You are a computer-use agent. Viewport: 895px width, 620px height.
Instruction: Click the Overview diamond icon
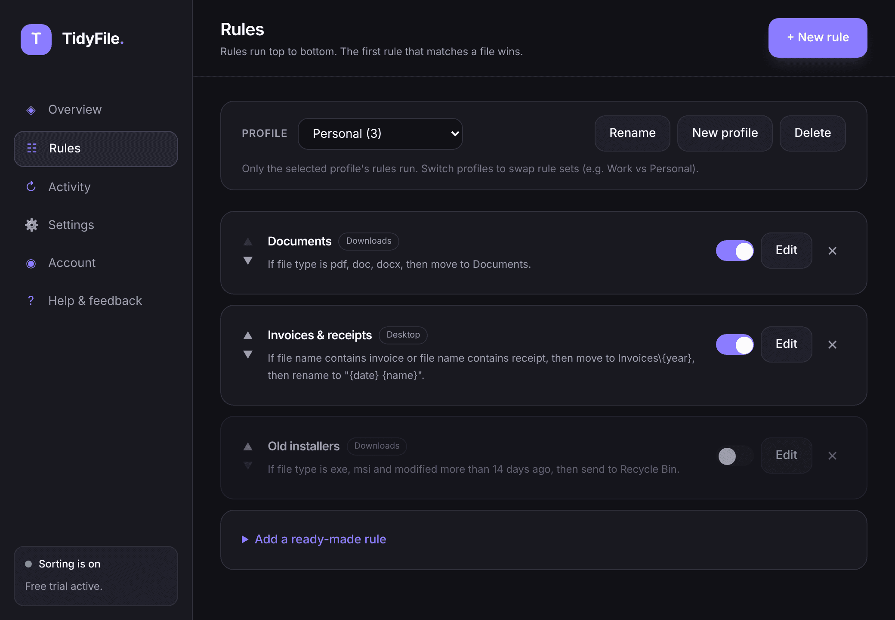[31, 110]
